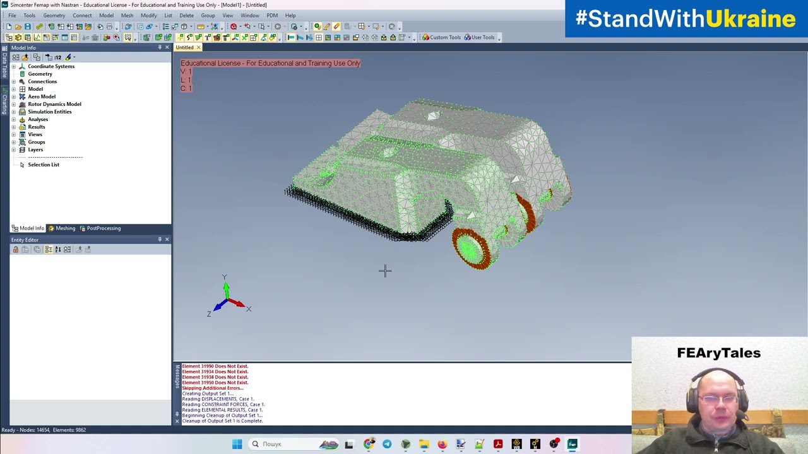Click the Model Info check-list icon
The image size is (808, 454).
pos(37,57)
